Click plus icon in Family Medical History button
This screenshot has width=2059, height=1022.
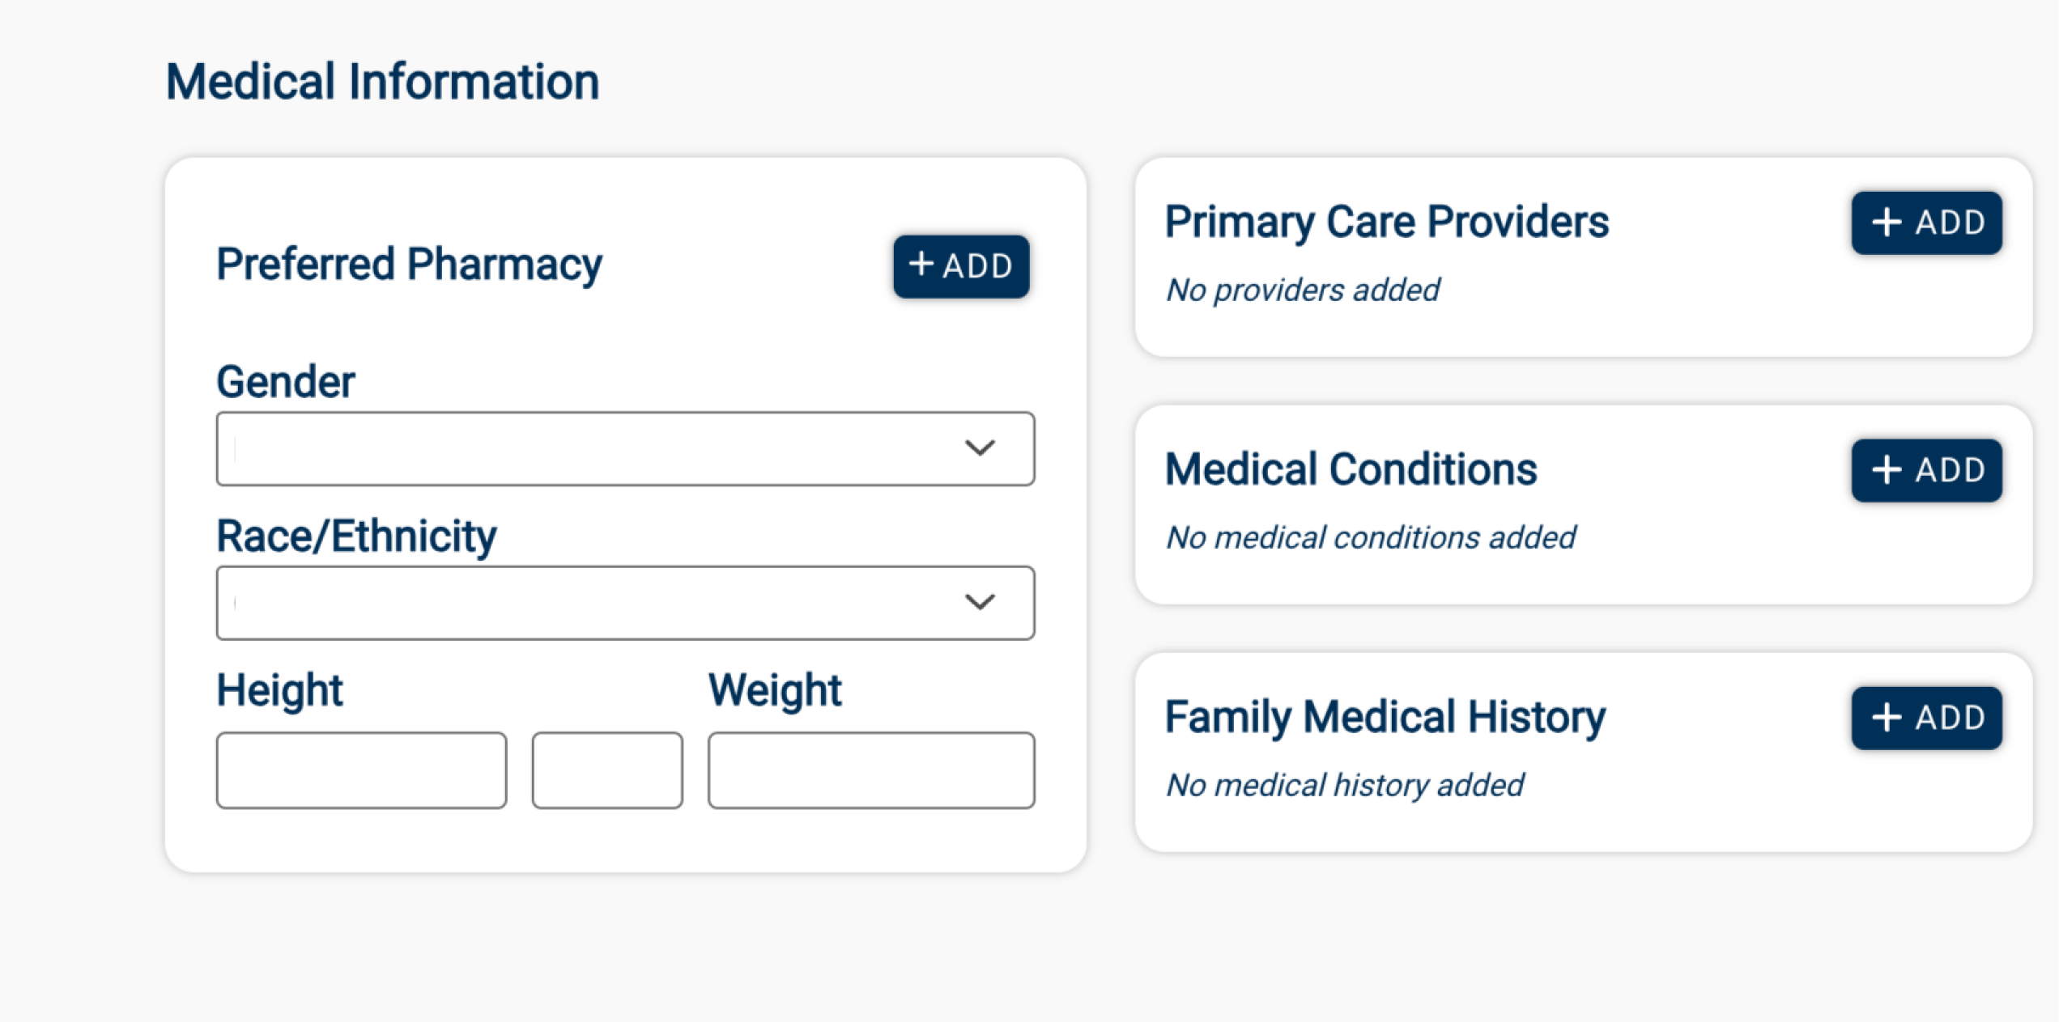[1887, 718]
